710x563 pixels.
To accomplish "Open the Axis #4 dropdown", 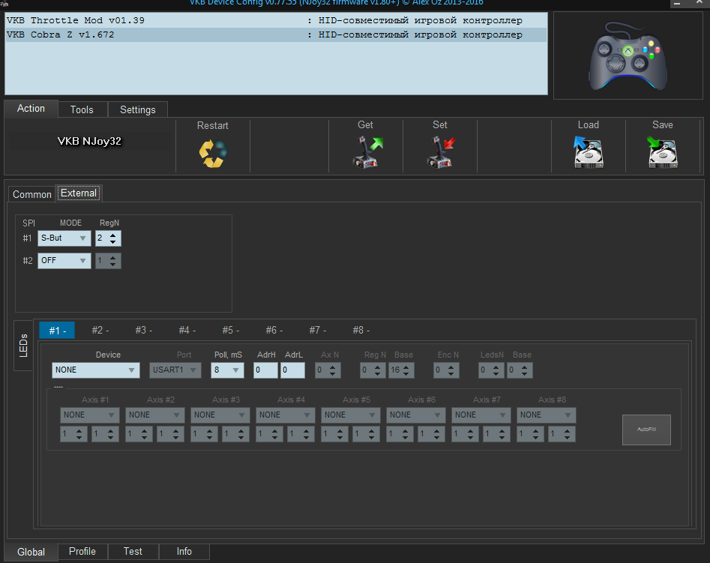I will point(285,415).
